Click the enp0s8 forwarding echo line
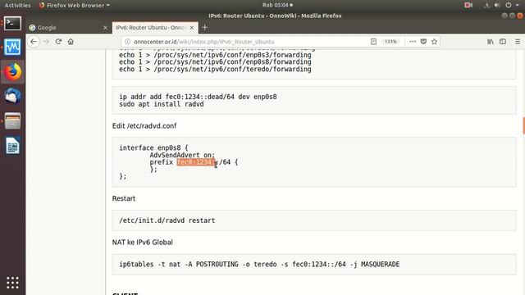Image resolution: width=525 pixels, height=295 pixels. click(215, 62)
